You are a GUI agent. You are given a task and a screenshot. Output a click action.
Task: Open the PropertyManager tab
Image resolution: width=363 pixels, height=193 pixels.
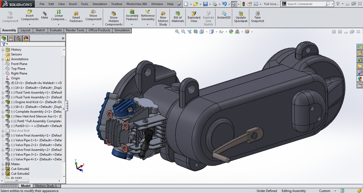pyautogui.click(x=11, y=38)
